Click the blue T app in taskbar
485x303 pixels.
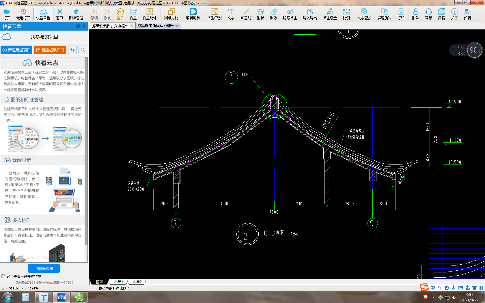tap(44, 297)
